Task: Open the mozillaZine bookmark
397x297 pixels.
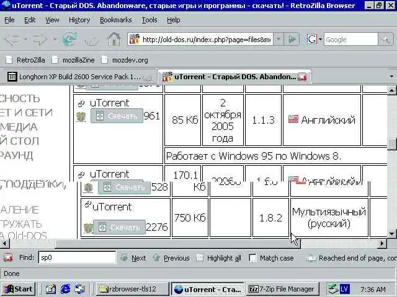Action: [73, 60]
